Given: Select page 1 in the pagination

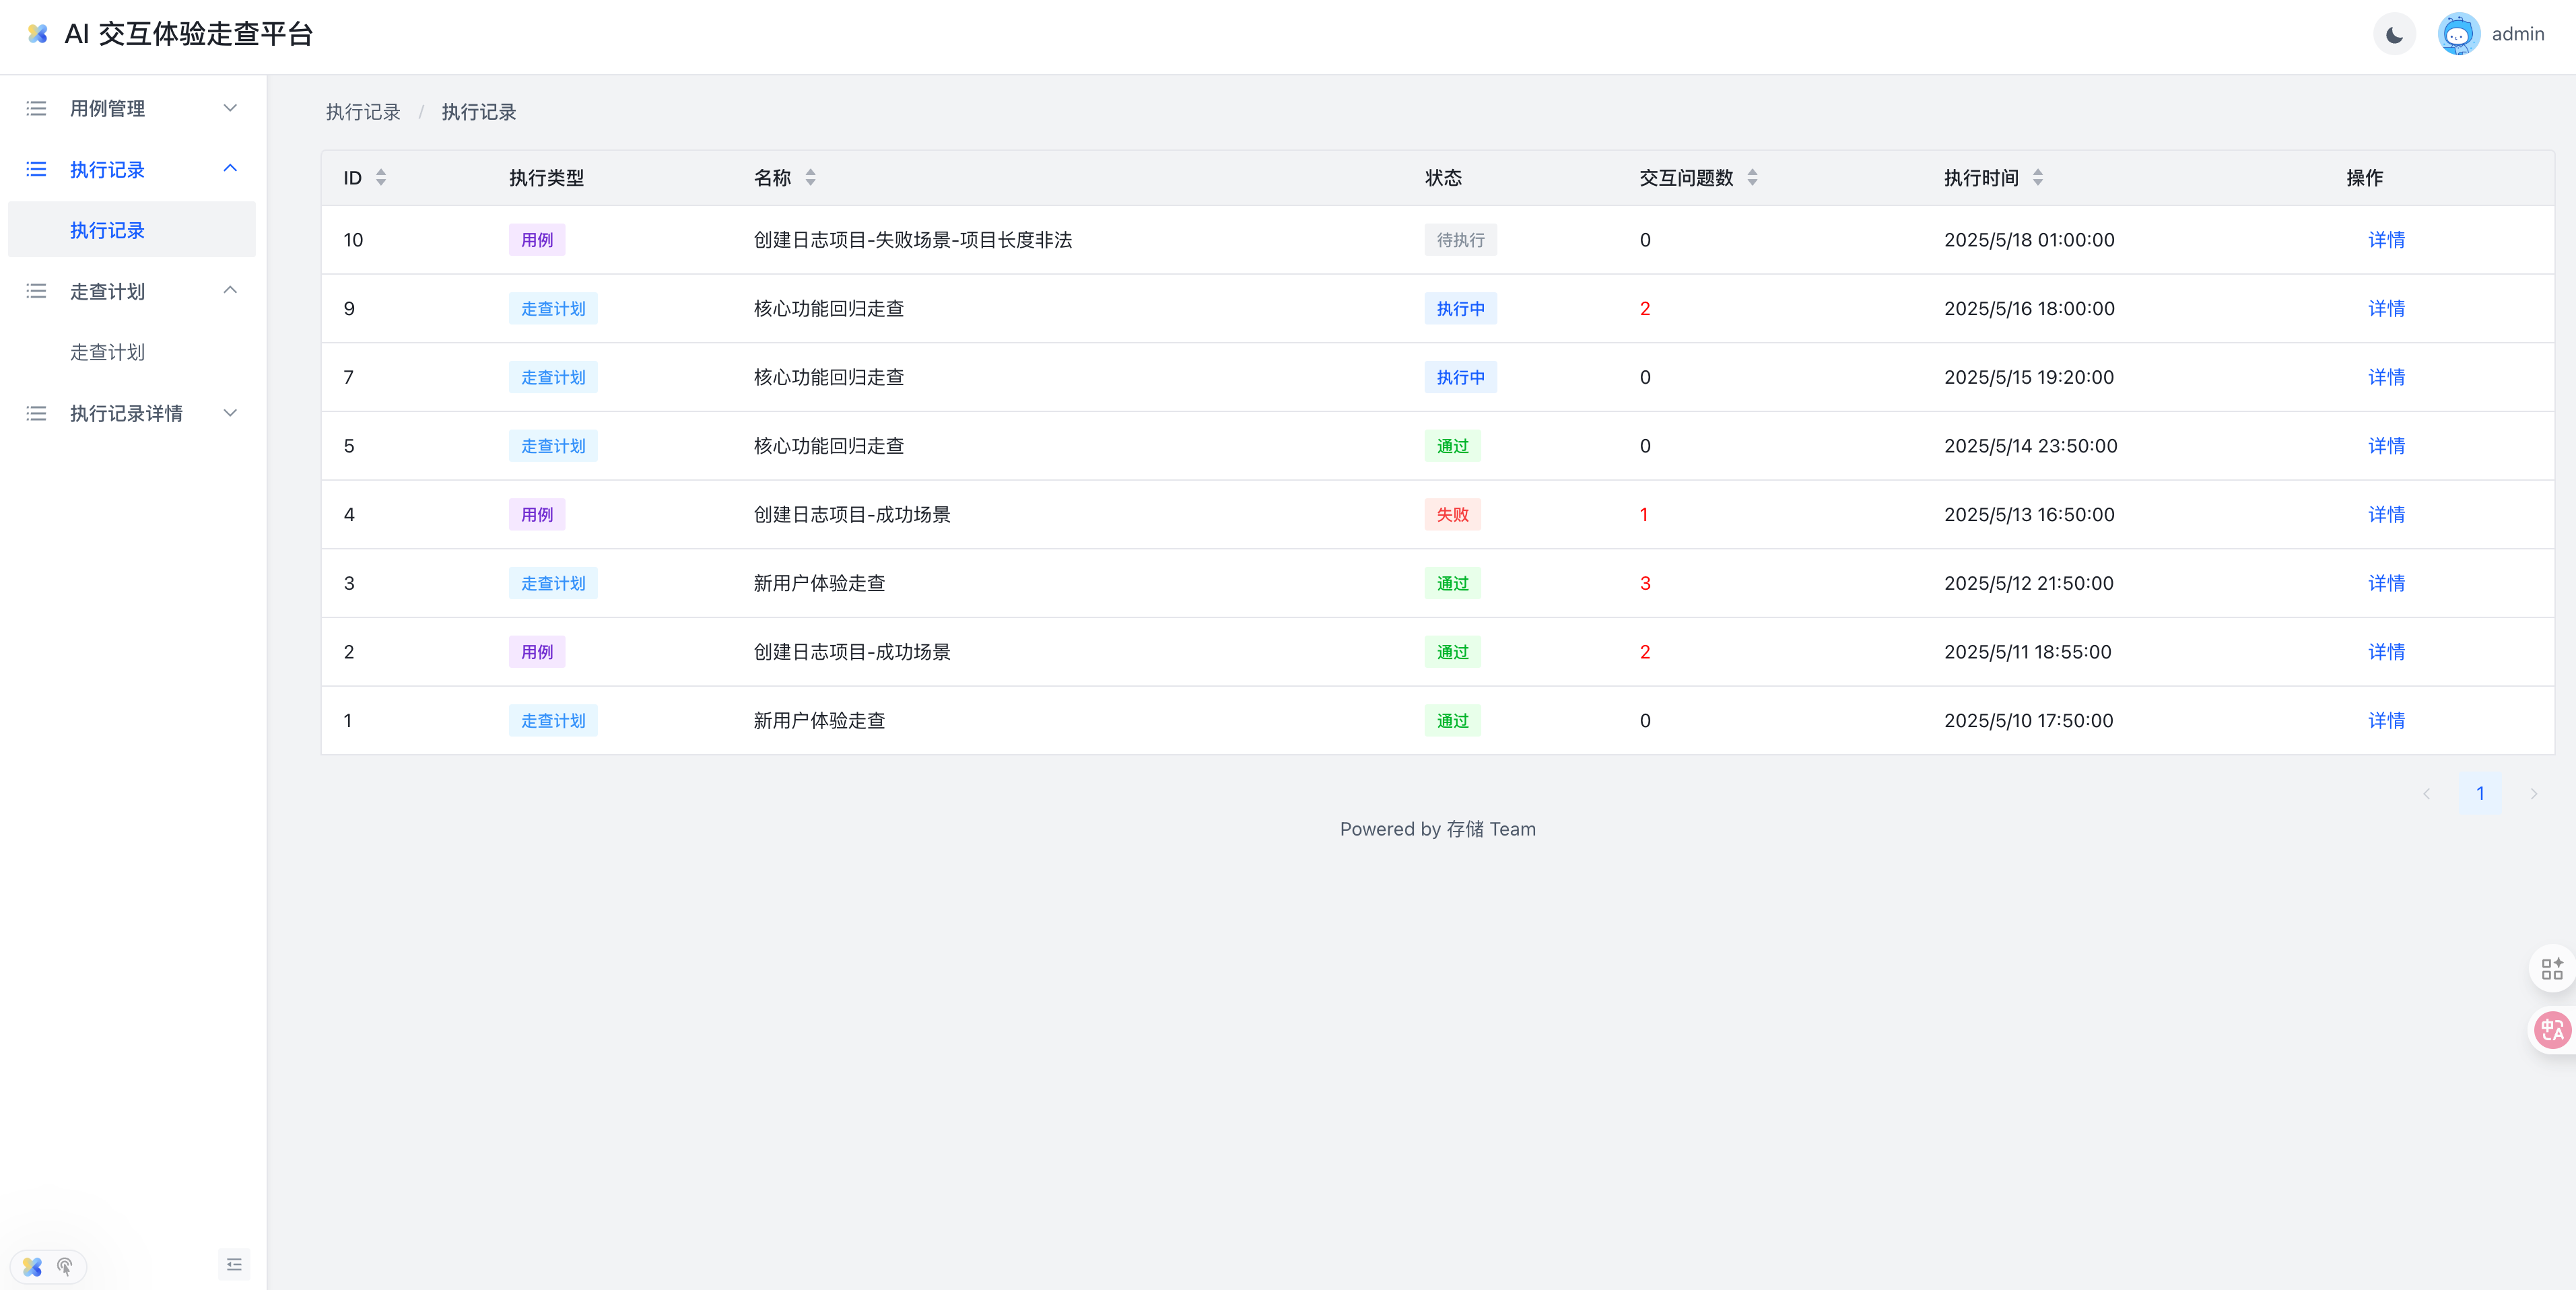Looking at the screenshot, I should coord(2480,794).
